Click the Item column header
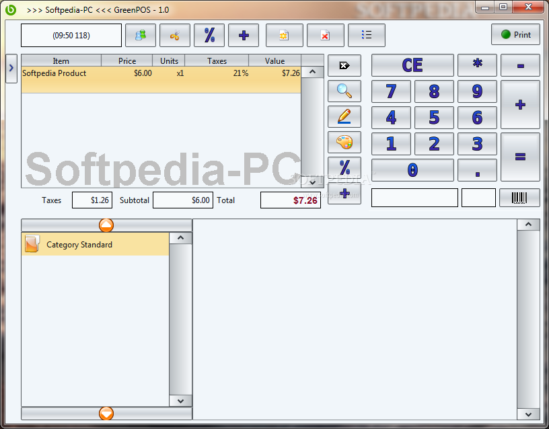The height and width of the screenshot is (429, 549). coord(61,61)
